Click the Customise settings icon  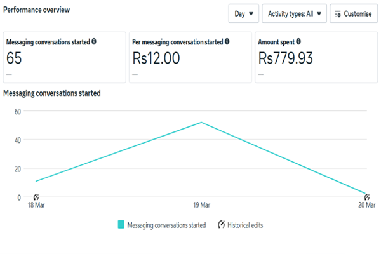tap(338, 14)
